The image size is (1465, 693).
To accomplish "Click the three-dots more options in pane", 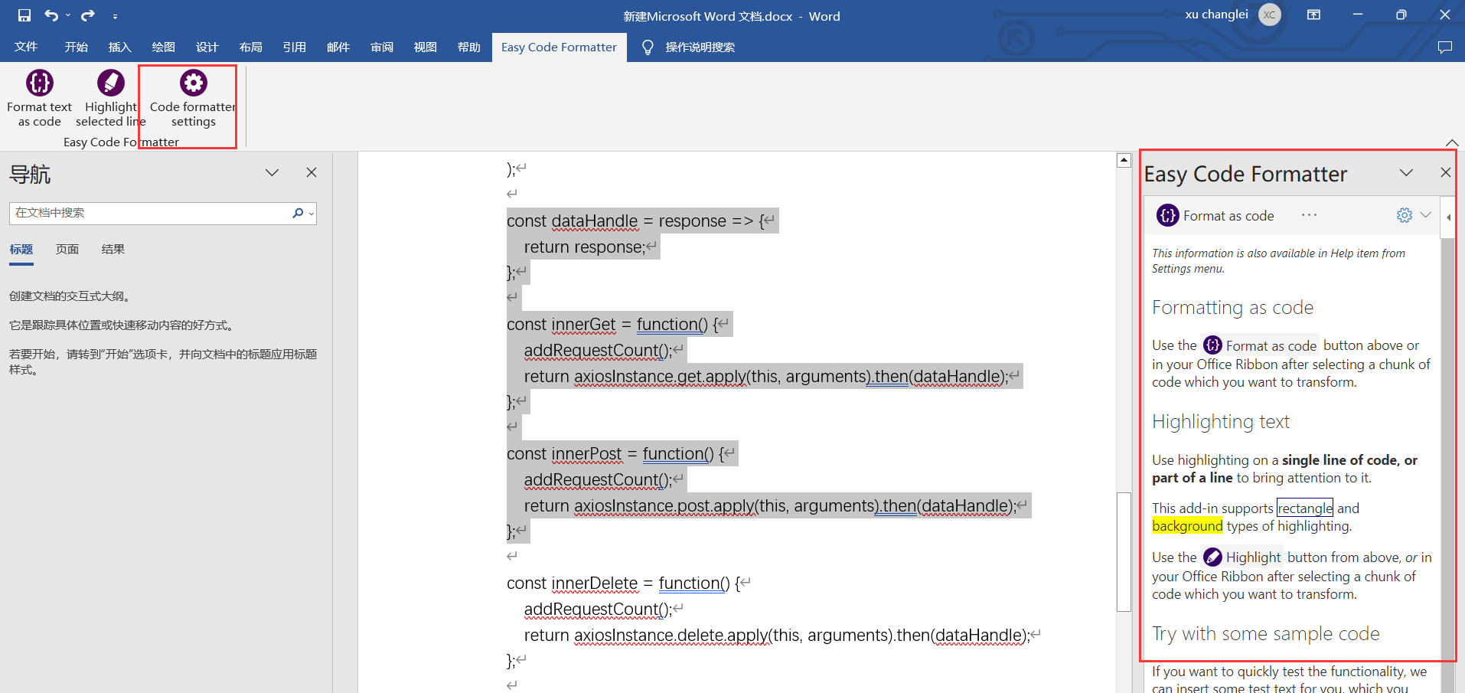I will [1309, 215].
